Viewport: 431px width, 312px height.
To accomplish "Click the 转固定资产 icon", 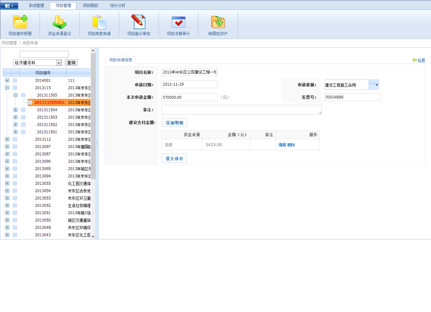I will coord(218,22).
